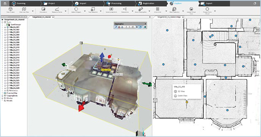
Task: Switch to the Registration workflow tab
Action: tap(151, 3)
